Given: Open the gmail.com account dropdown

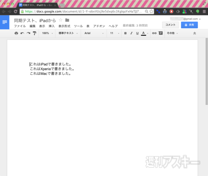Looking at the screenshot, I should pos(185,19).
